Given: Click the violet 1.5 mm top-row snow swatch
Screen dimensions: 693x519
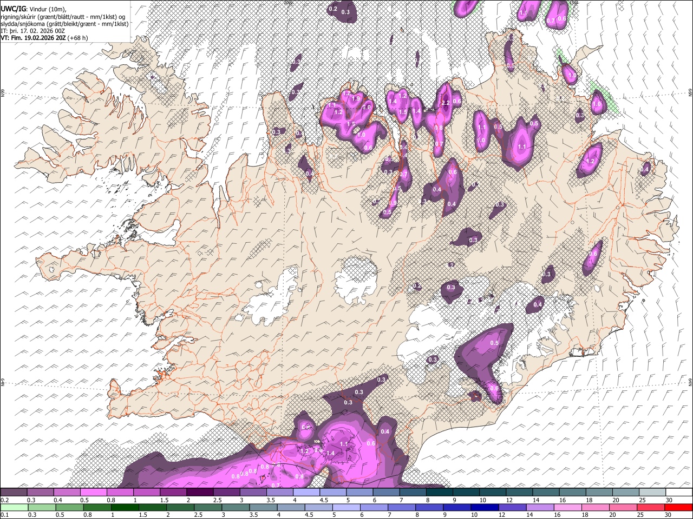Looking at the screenshot, I should pos(173,493).
